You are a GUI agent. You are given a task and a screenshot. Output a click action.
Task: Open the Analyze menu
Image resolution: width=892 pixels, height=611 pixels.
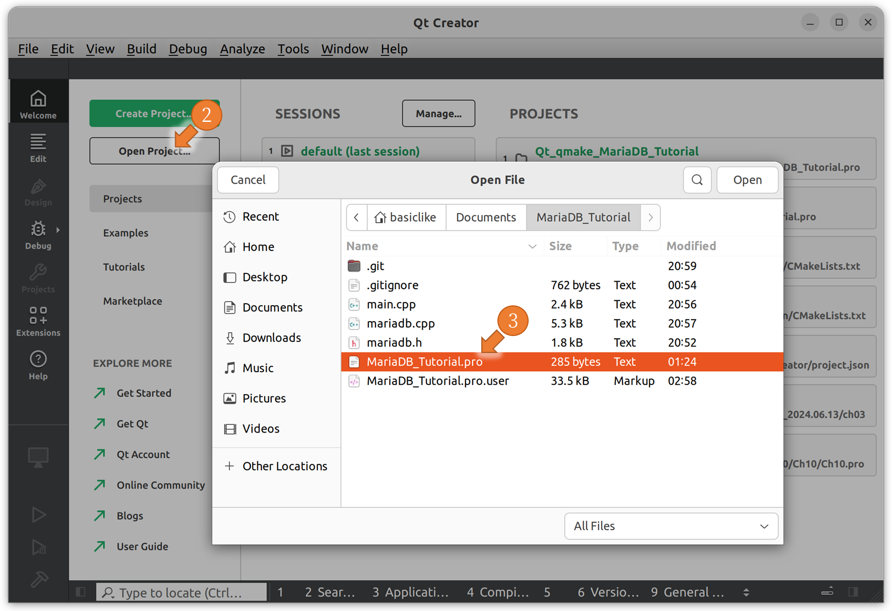coord(242,49)
